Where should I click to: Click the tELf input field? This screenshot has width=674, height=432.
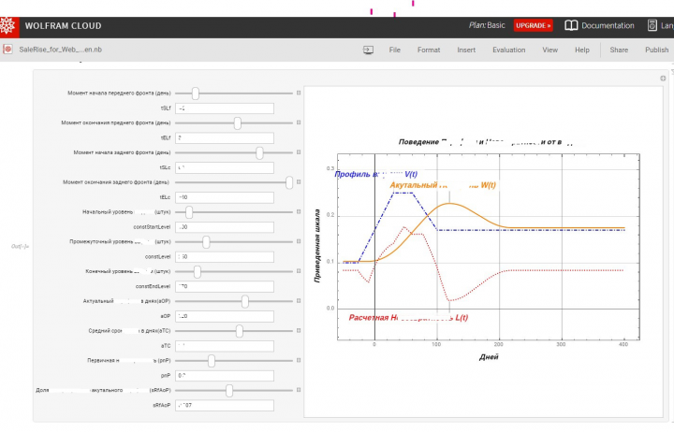(x=225, y=137)
